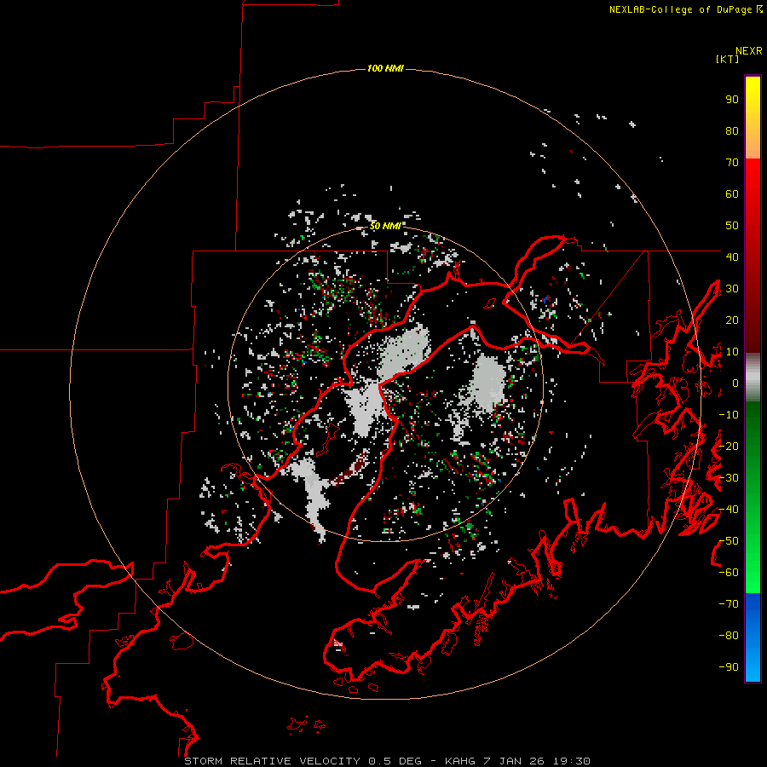
Task: Click the -10 value on the velocity scale
Action: pos(729,415)
